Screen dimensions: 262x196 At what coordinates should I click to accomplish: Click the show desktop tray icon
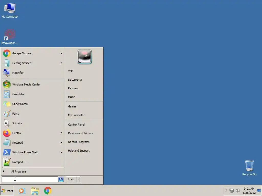tap(259, 191)
